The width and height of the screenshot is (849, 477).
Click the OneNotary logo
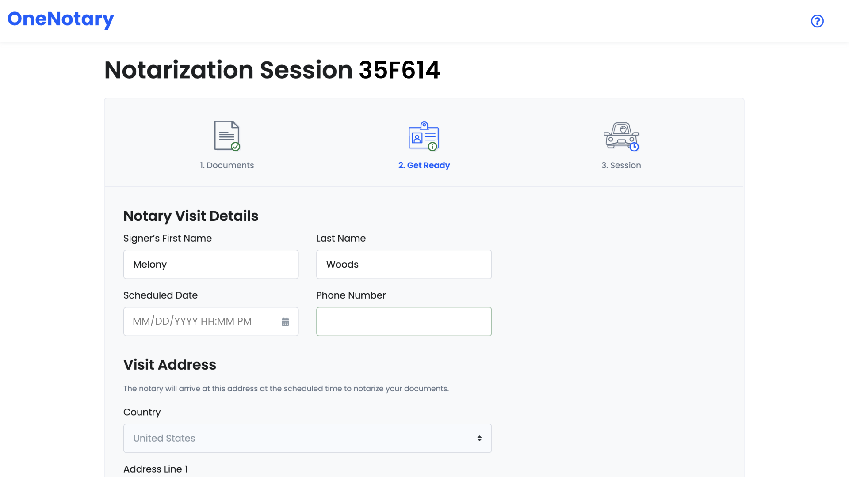[61, 19]
